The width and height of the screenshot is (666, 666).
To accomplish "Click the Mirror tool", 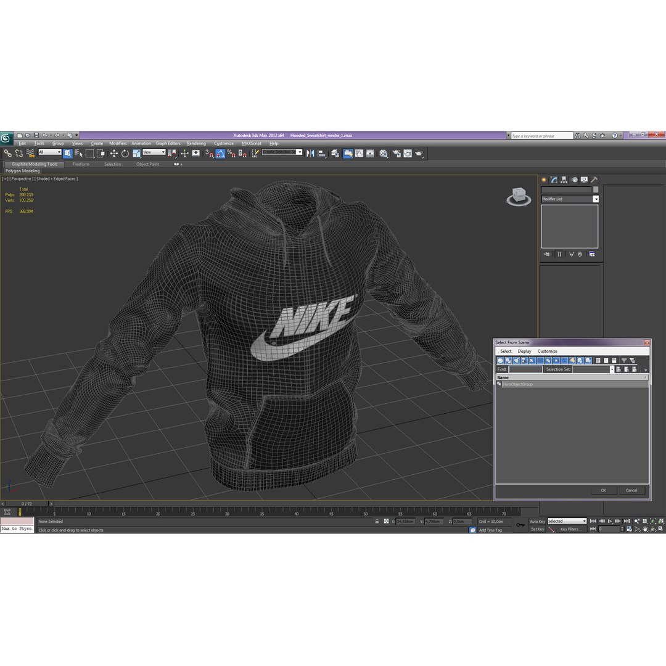I will [310, 154].
